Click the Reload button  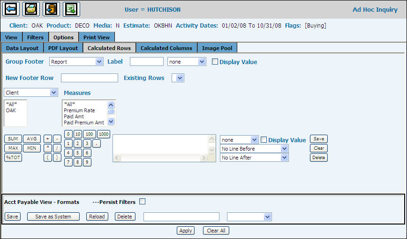click(x=97, y=217)
